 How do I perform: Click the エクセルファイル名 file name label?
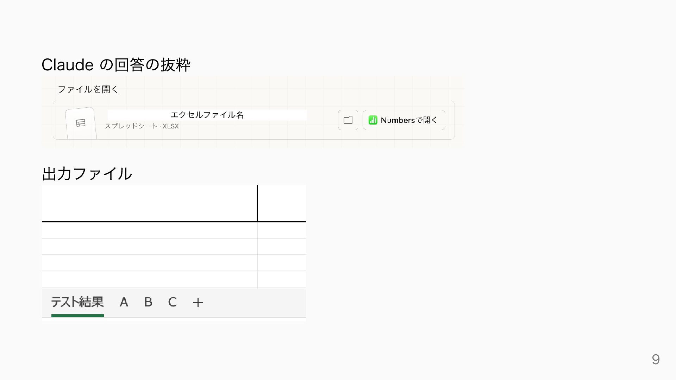tap(207, 115)
